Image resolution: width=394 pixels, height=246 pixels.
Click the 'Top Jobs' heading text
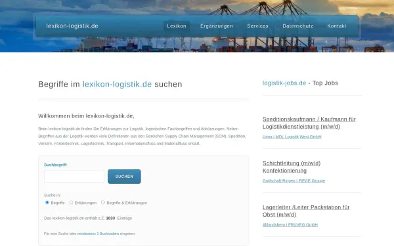tap(325, 83)
